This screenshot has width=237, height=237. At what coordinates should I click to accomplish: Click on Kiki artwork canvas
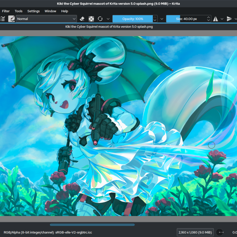[x=118, y=126]
